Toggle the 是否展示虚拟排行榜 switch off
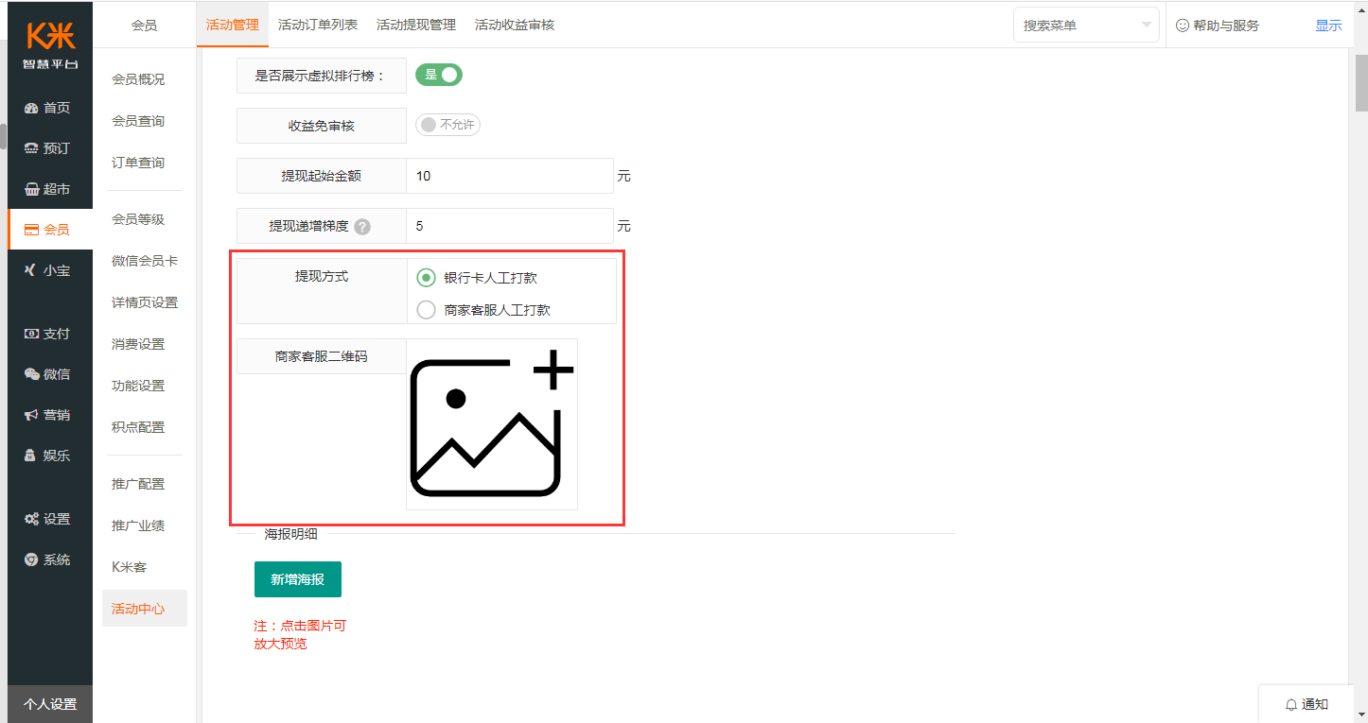The width and height of the screenshot is (1368, 723). pyautogui.click(x=439, y=75)
